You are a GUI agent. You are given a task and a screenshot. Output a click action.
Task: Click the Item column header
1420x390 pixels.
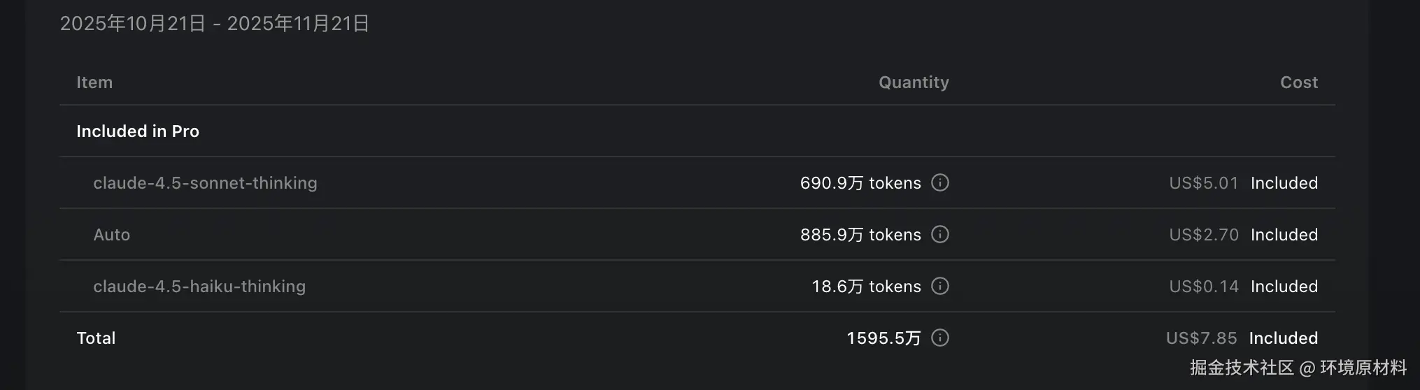[94, 82]
